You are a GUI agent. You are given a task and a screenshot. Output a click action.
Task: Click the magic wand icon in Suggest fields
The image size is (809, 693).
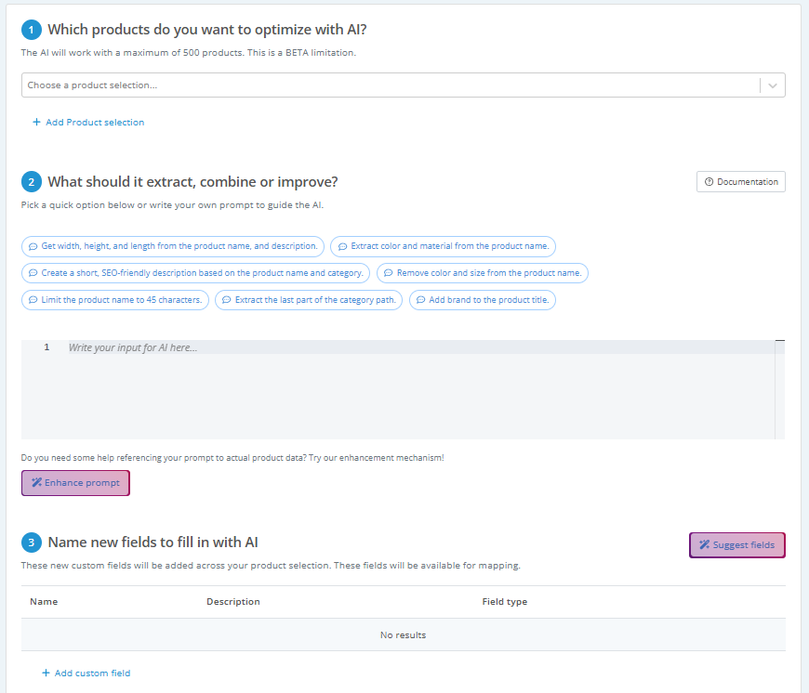click(x=704, y=545)
